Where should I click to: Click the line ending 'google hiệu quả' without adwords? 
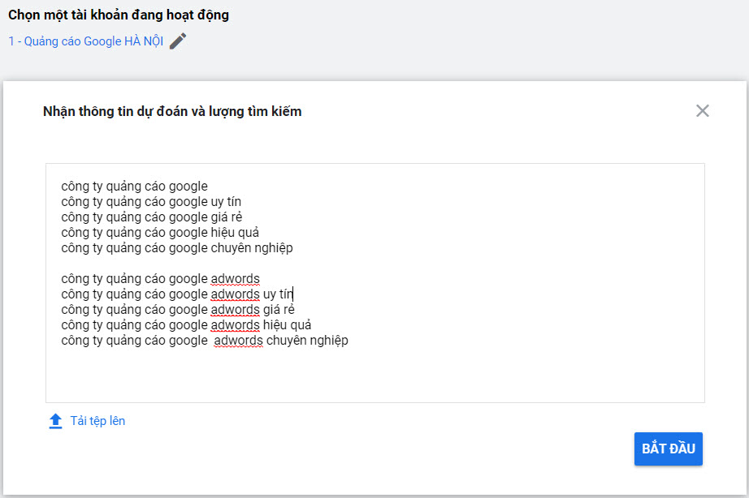pos(160,233)
